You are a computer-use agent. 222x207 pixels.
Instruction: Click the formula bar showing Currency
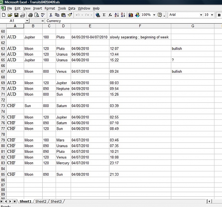[x=133, y=21]
